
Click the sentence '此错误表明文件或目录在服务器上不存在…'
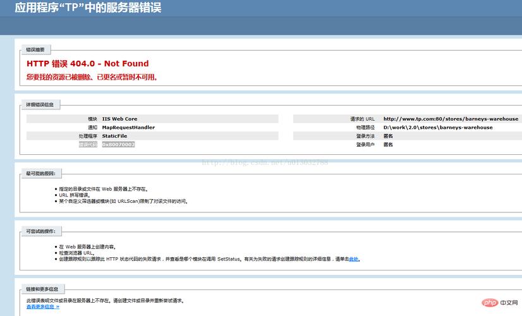click(105, 301)
